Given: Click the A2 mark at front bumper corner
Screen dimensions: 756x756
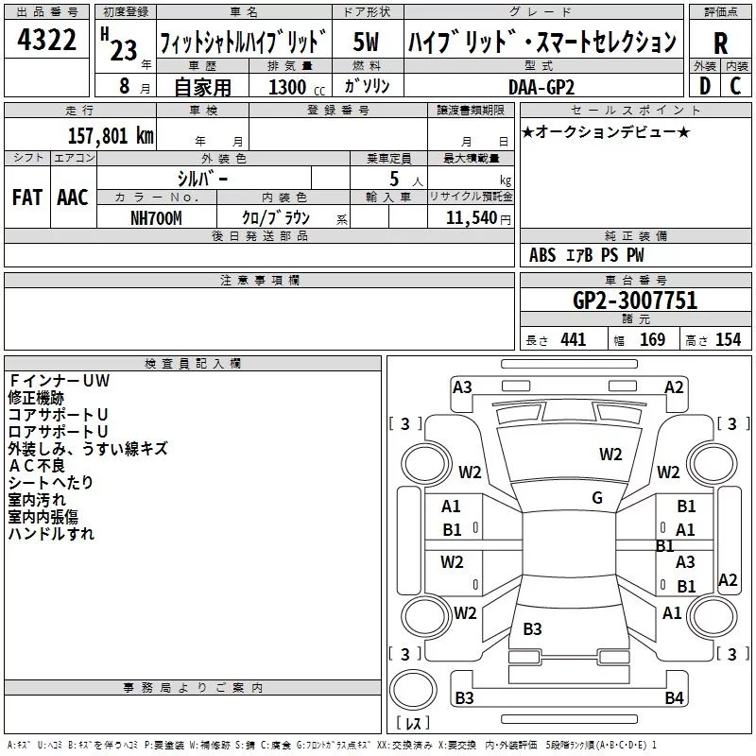Looking at the screenshot, I should coord(674,387).
